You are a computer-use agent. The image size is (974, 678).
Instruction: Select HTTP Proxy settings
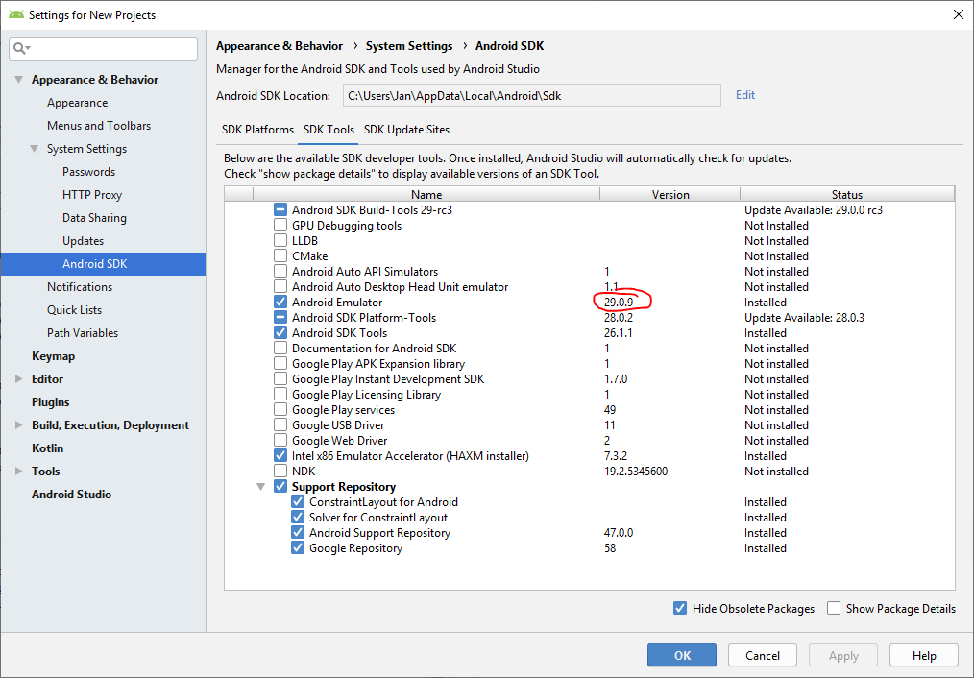[x=92, y=194]
